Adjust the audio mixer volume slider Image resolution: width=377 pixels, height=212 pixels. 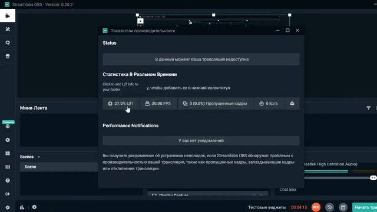pos(373,178)
